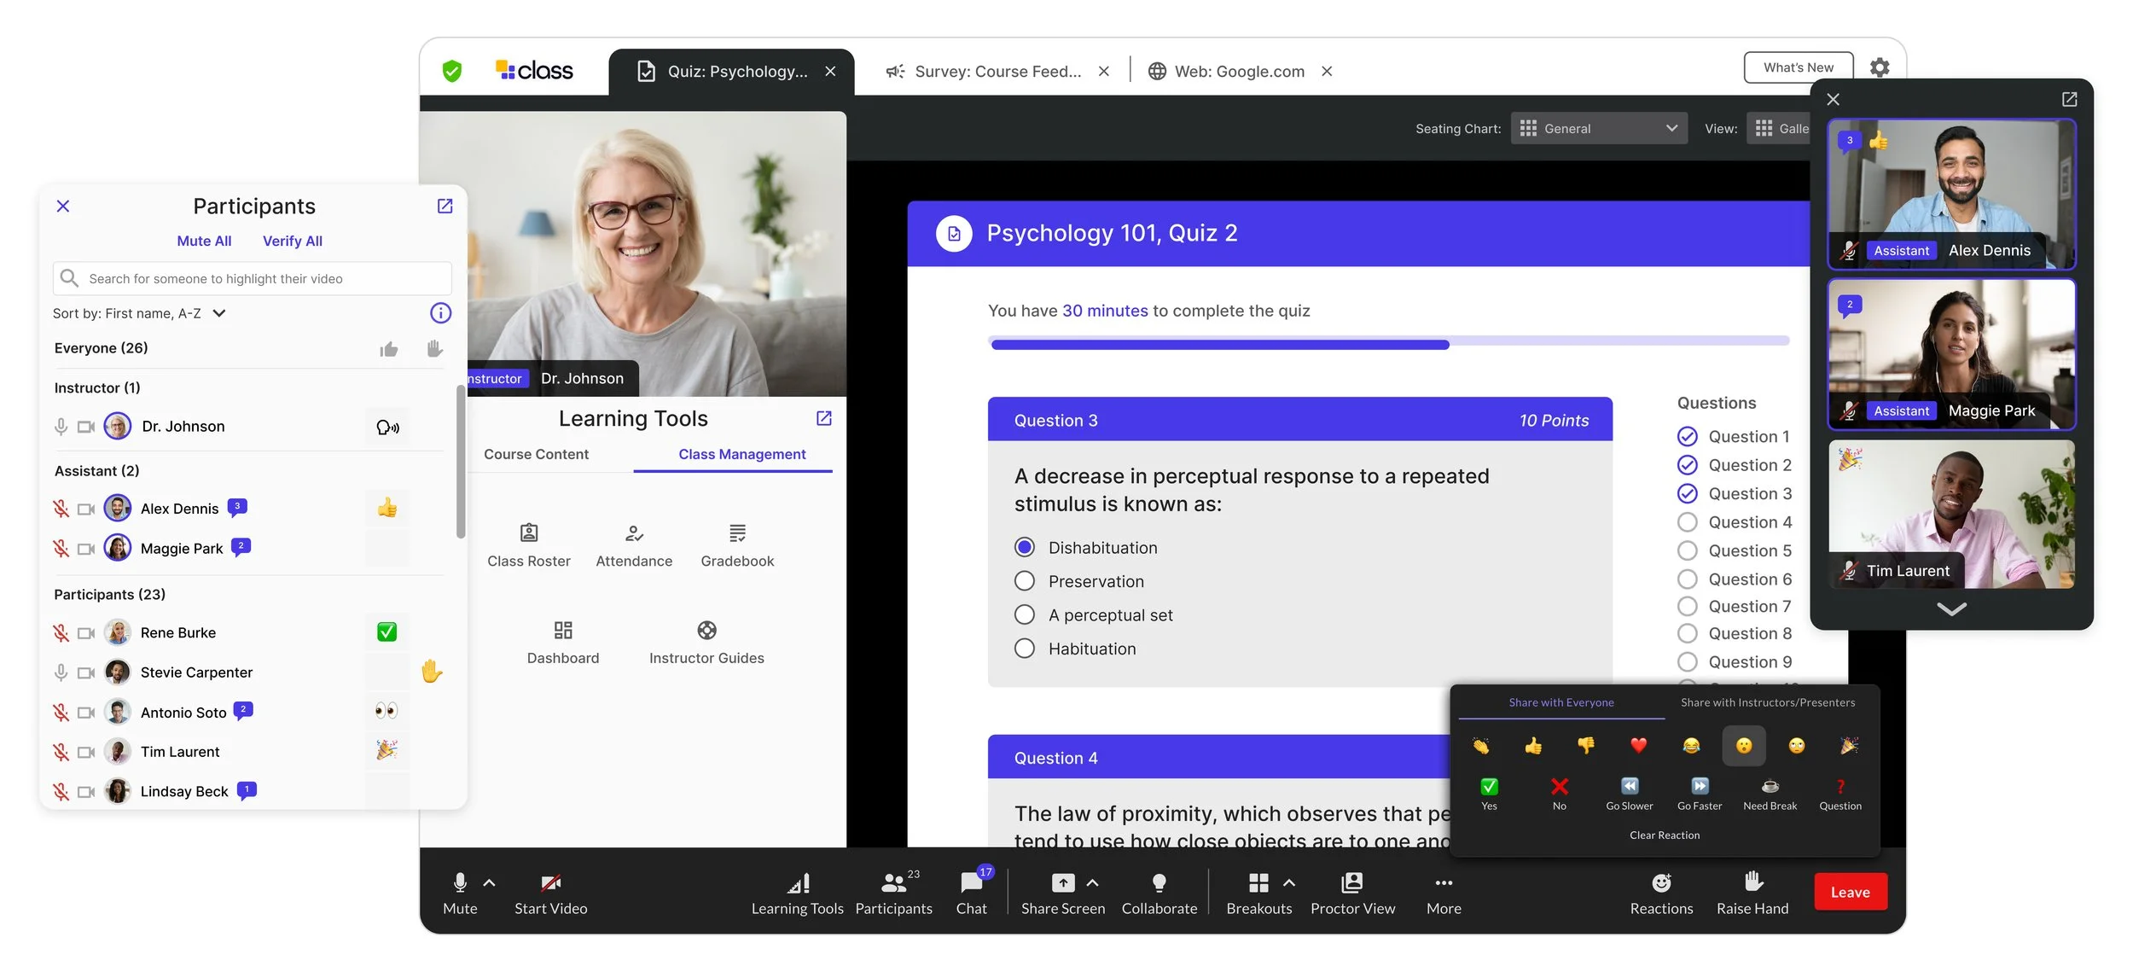This screenshot has width=2133, height=972.
Task: Expand more video tiles with down chevron
Action: tap(1951, 608)
